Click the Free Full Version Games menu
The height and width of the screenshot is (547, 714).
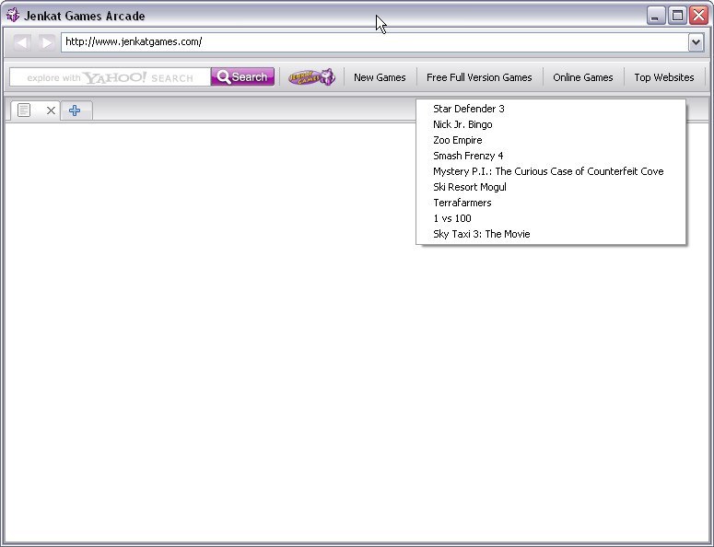point(479,77)
